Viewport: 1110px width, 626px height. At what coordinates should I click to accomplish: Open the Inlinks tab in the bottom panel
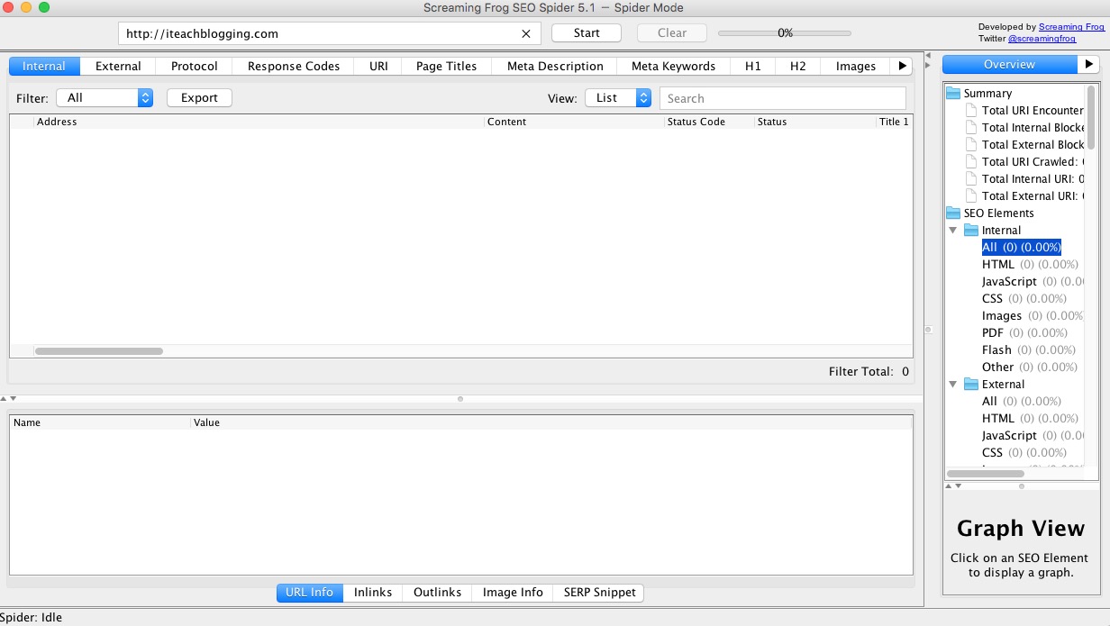pyautogui.click(x=373, y=593)
